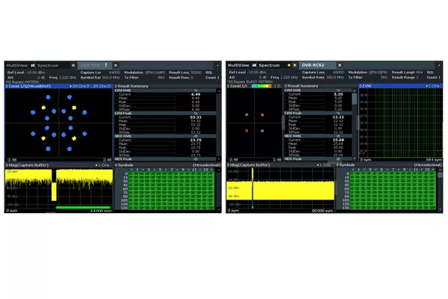Screen dimensions: 448x299
Task: Click the MultiView grid icon in left analyzer
Action: coord(33,66)
